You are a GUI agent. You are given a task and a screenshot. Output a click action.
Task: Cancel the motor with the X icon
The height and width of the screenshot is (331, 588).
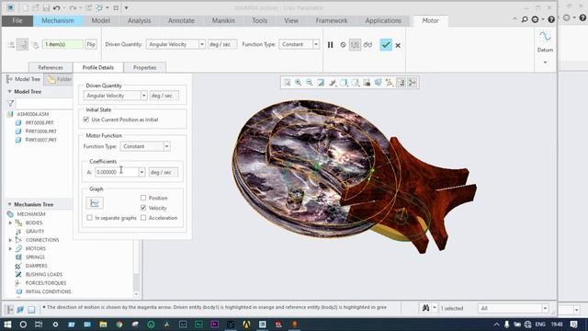(398, 45)
